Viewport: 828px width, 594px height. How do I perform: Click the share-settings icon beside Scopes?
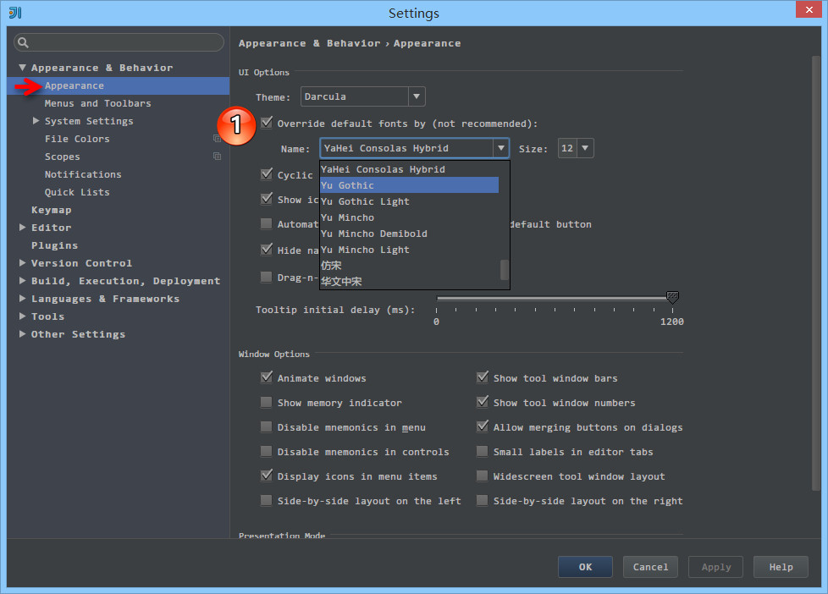pyautogui.click(x=218, y=156)
